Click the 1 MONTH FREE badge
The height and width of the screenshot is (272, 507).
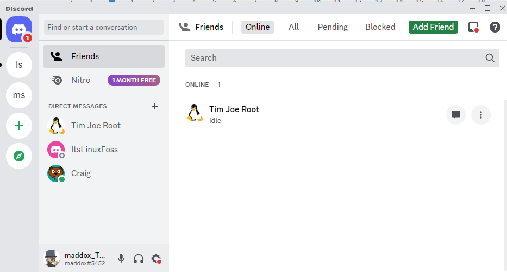(x=134, y=80)
